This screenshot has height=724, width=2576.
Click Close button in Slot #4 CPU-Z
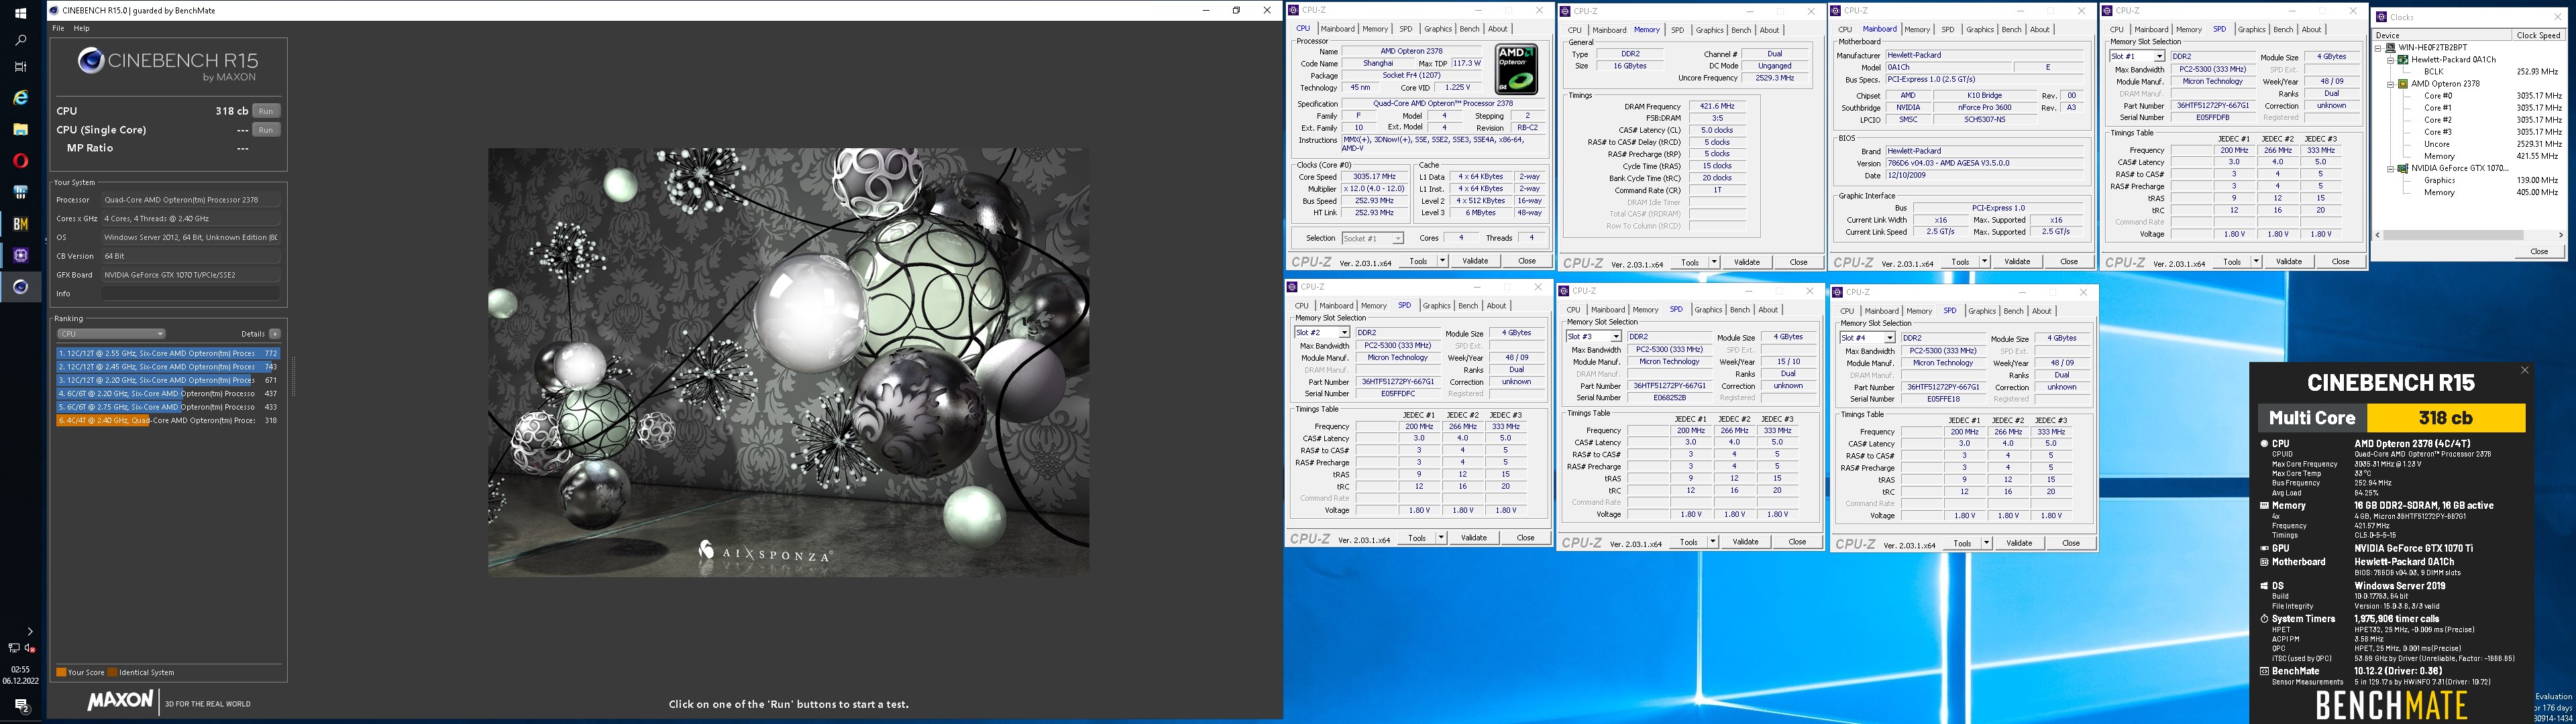click(x=2070, y=543)
